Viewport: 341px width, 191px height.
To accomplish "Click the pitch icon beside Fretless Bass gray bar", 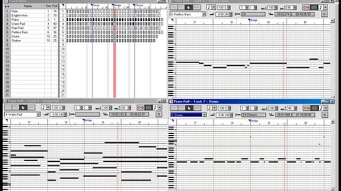I will [238, 14].
